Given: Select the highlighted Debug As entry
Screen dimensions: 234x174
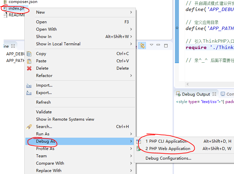Looking at the screenshot, I should [80, 141].
